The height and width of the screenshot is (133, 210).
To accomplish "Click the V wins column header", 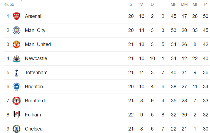I will (x=141, y=4).
